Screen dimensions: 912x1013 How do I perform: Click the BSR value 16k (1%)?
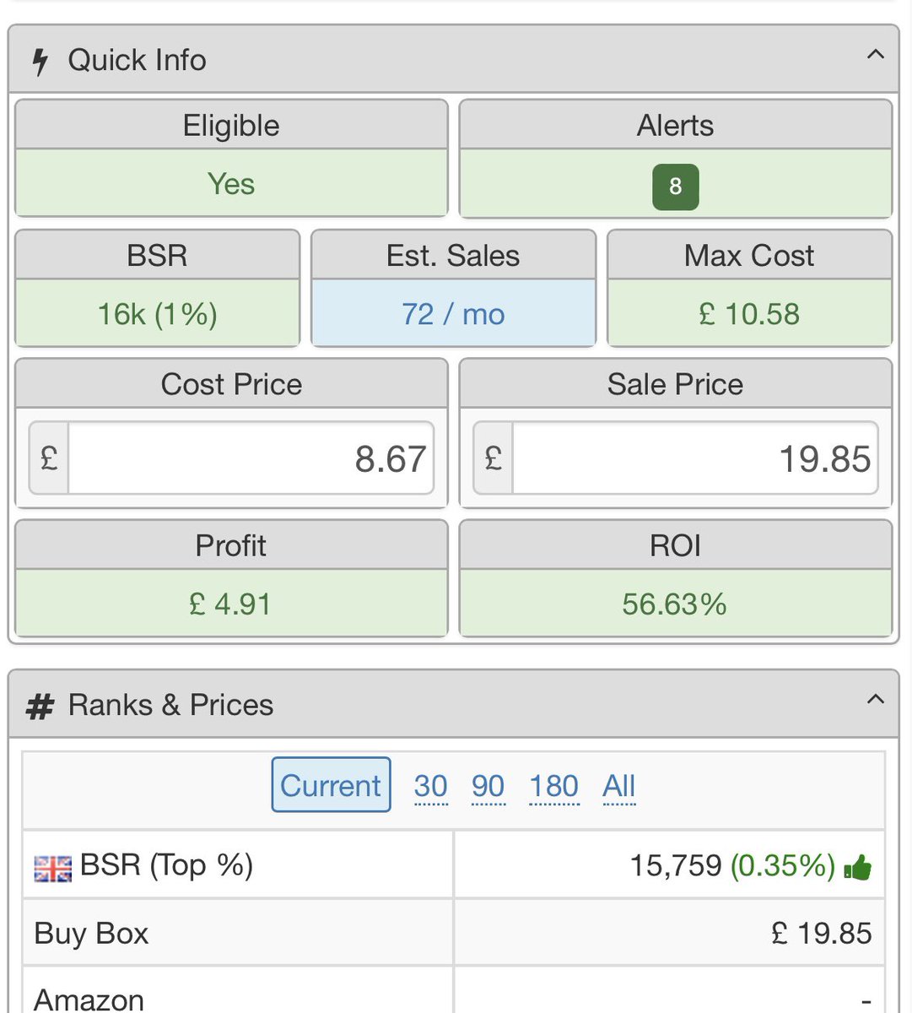tap(157, 313)
